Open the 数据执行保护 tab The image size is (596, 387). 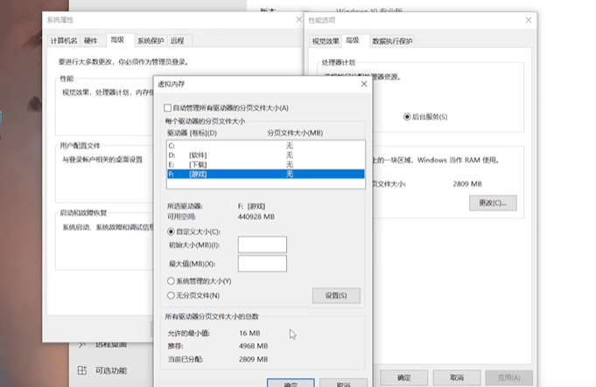click(391, 41)
